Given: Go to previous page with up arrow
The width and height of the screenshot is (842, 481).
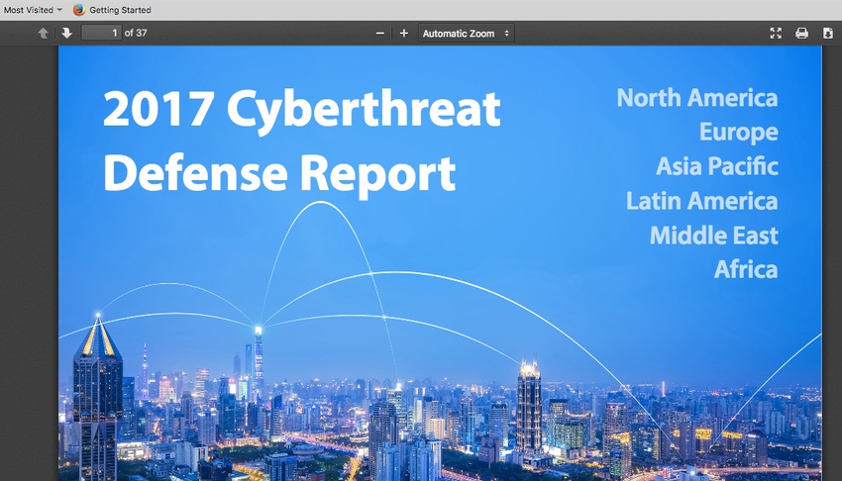Looking at the screenshot, I should pyautogui.click(x=43, y=34).
